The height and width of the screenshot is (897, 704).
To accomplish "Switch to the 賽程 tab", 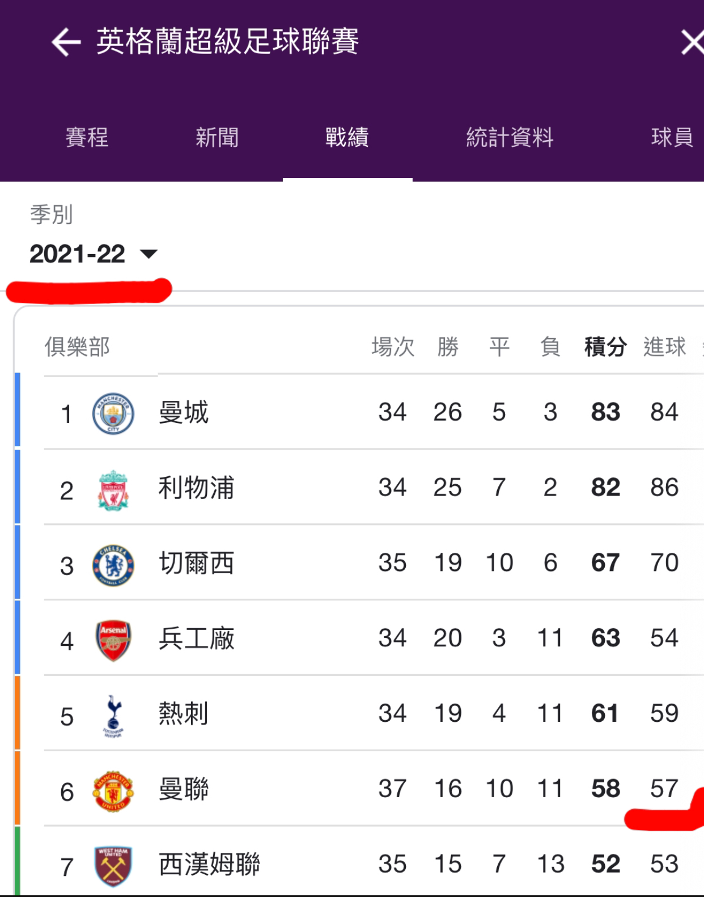I will pyautogui.click(x=87, y=137).
